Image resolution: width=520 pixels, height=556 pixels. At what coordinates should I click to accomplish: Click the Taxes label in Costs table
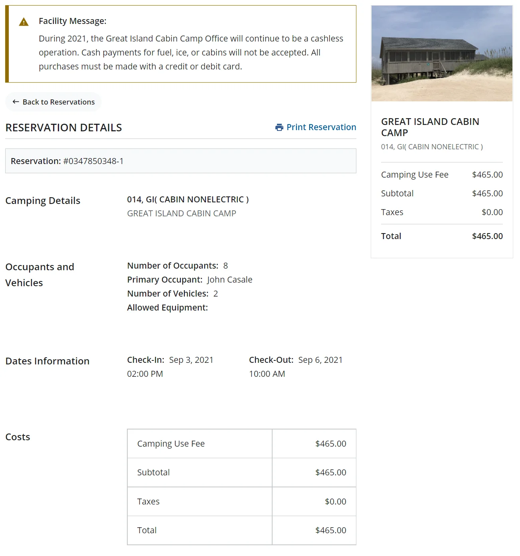click(x=148, y=502)
